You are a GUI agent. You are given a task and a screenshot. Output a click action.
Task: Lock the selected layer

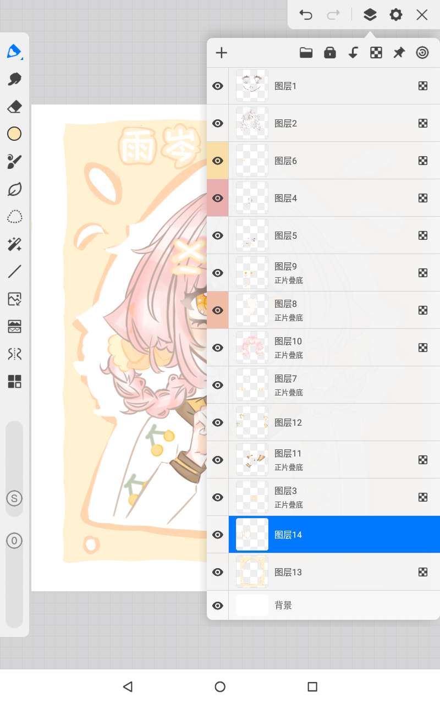click(330, 53)
